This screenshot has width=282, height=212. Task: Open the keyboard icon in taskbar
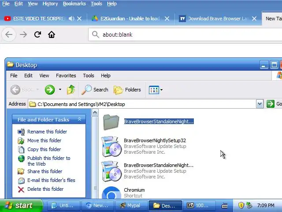coord(225,205)
